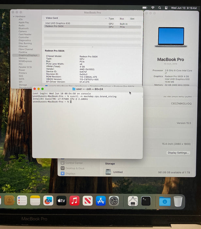Screen dimensions: 201x229
Task: Select Printers in the Hardware sidebar
Action: (23, 73)
